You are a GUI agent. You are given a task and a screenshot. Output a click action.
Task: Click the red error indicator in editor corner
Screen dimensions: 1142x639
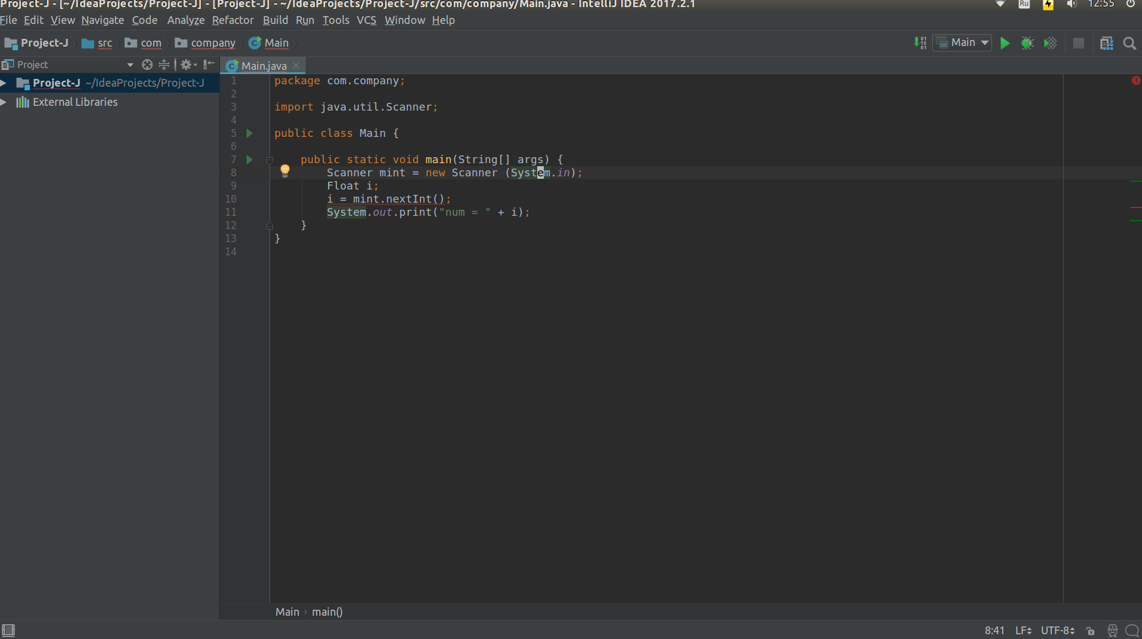coord(1135,81)
